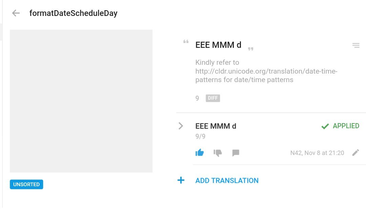This screenshot has height=212, width=366.
Task: Downvote the translation with thumbs down
Action: click(218, 153)
